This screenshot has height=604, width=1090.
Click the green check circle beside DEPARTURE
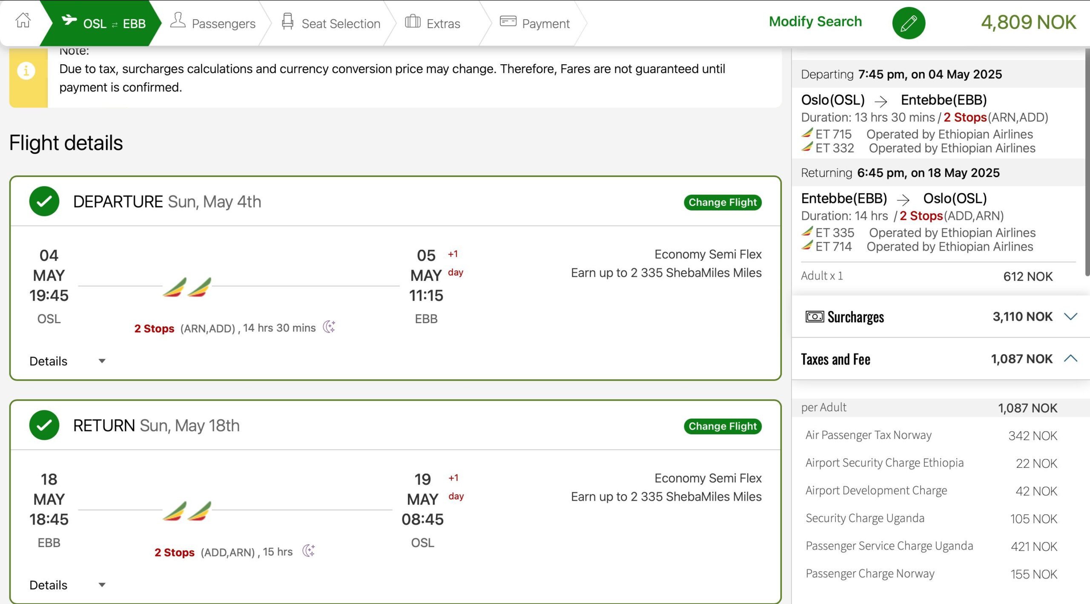pyautogui.click(x=44, y=201)
